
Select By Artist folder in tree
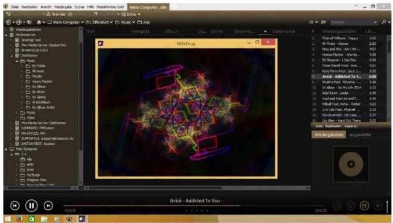tap(38, 92)
